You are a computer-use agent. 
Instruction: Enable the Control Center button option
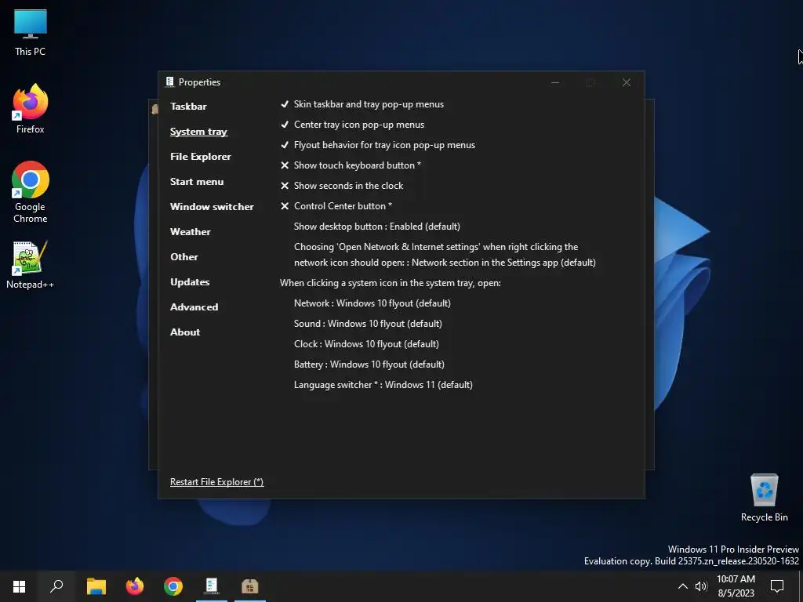point(336,206)
